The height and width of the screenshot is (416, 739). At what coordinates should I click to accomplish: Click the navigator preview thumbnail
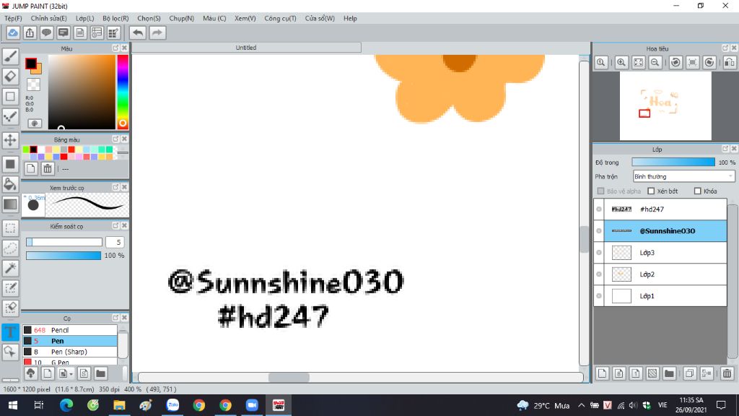pyautogui.click(x=665, y=106)
